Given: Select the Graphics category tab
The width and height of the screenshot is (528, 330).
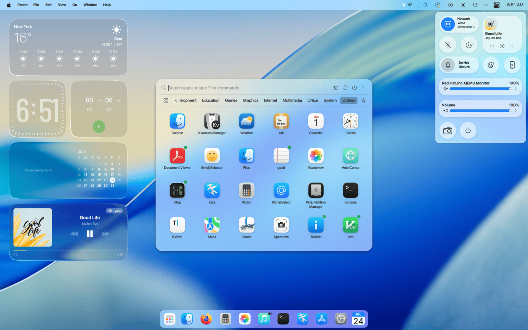Looking at the screenshot, I should click(x=251, y=100).
